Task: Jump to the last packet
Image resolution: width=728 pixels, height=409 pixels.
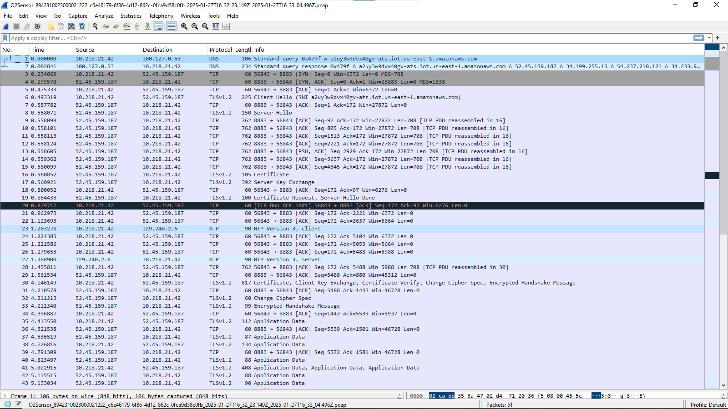Action: coord(147,26)
